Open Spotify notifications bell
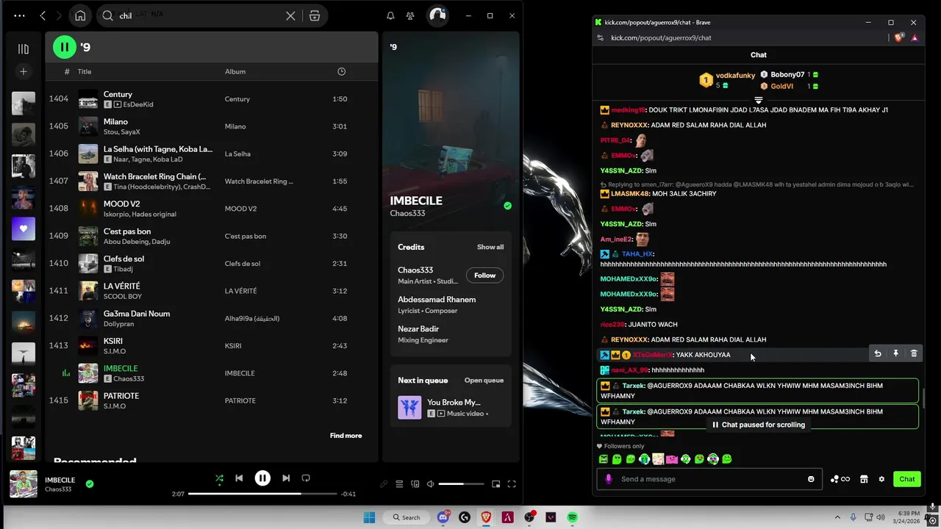This screenshot has width=941, height=529. [x=390, y=15]
